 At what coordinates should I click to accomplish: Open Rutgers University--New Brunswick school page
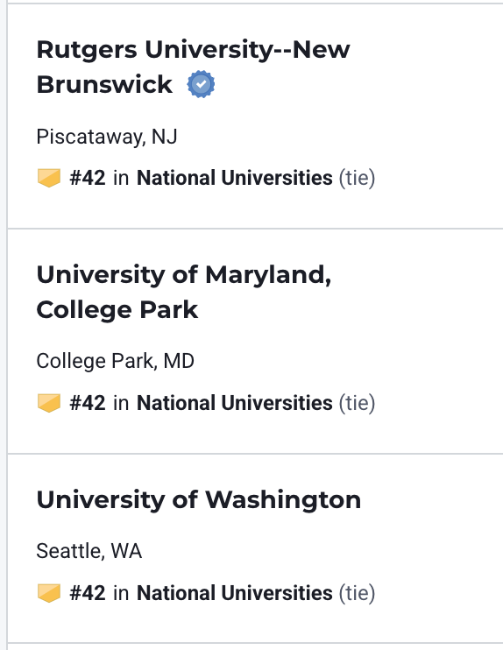194,67
